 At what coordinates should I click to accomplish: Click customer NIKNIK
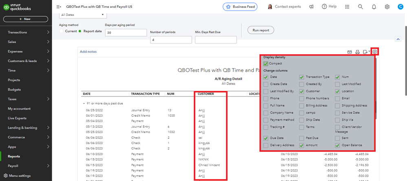tap(204, 159)
